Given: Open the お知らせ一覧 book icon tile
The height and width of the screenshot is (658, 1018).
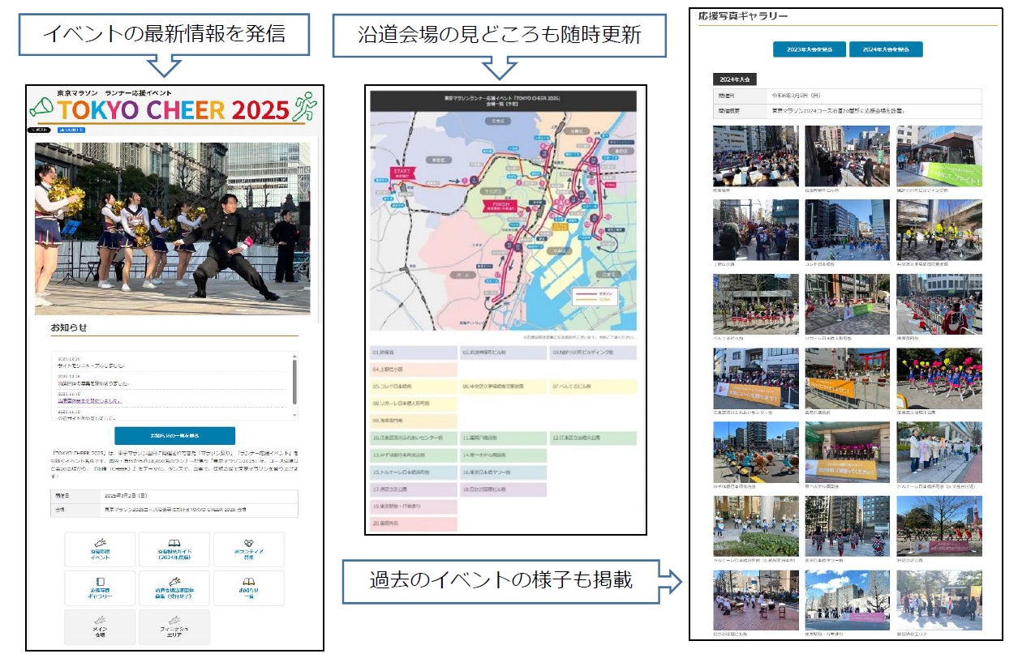Looking at the screenshot, I should point(249,587).
